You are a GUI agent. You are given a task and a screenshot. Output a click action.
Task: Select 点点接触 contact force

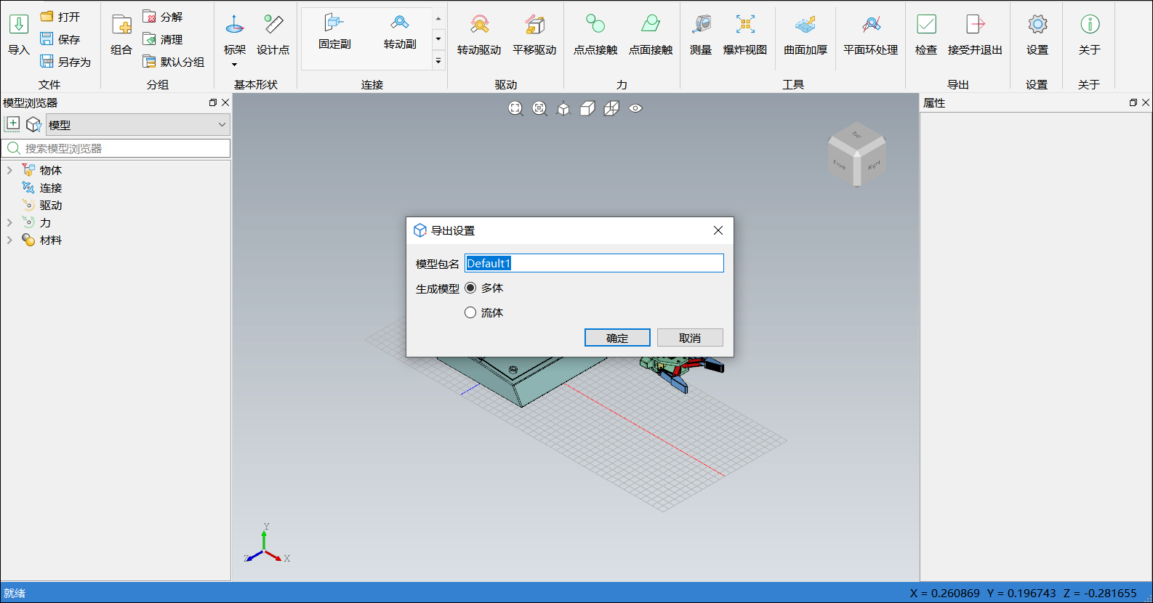click(x=595, y=34)
